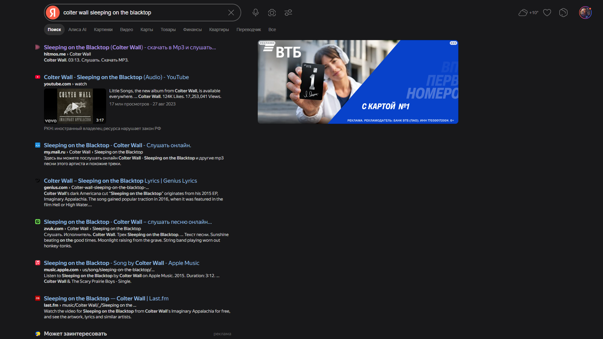Screen dimensions: 603x339
Task: Click the YouTube result favicon
Action: (38, 77)
